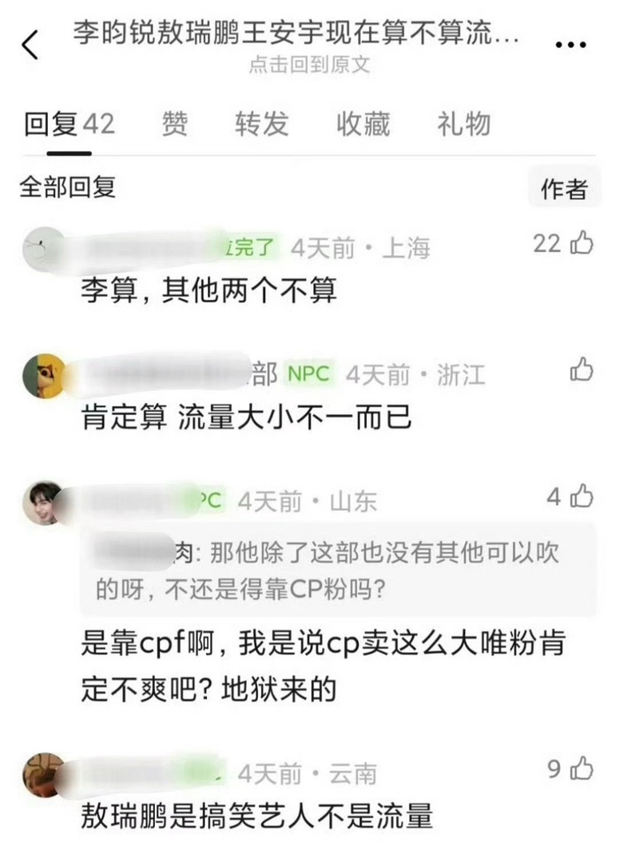This screenshot has height=854, width=619.
Task: Like the comment from Shanghai with 22 likes
Action: pos(582,242)
